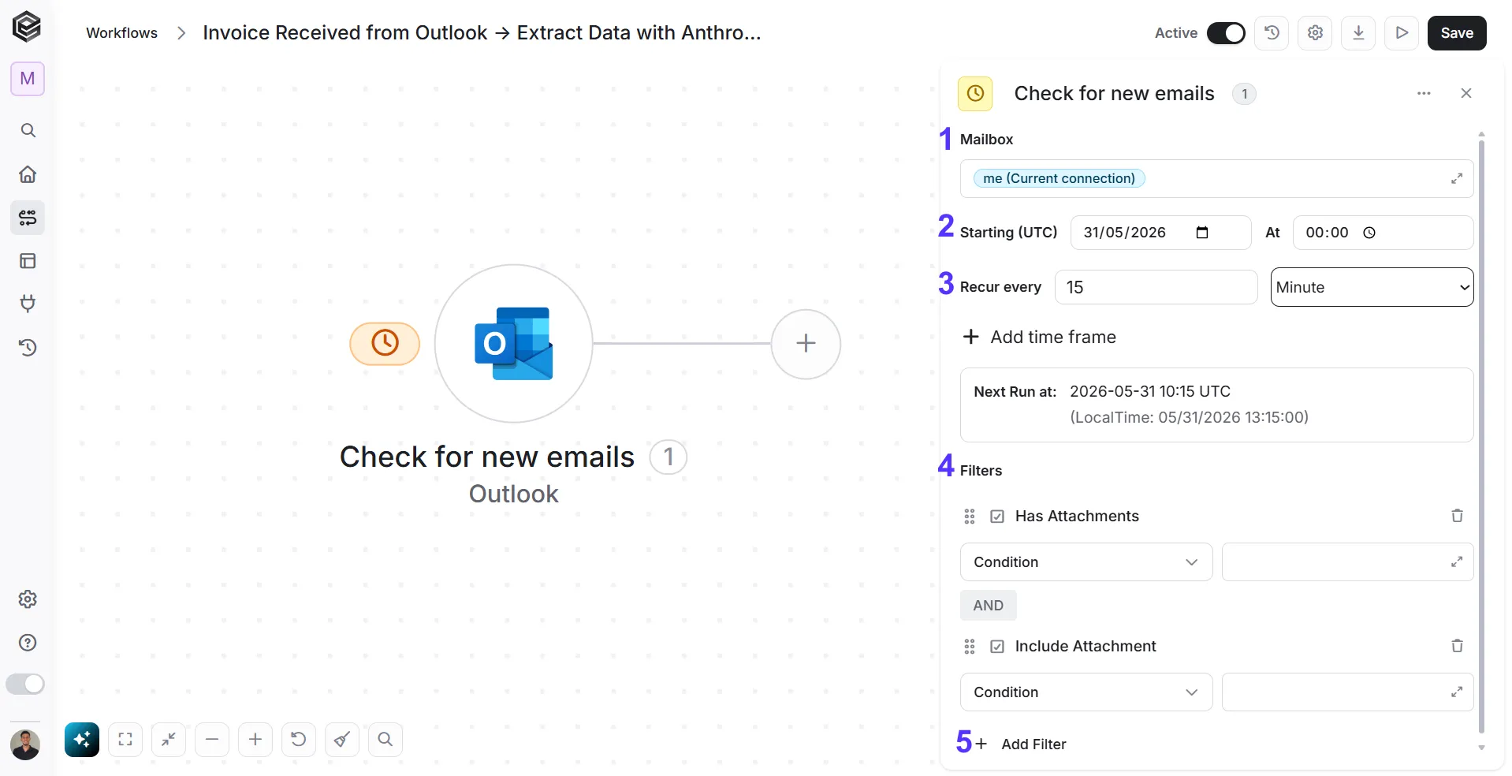Click the Starting date field
Viewport: 1512px width, 776px height.
(1160, 233)
